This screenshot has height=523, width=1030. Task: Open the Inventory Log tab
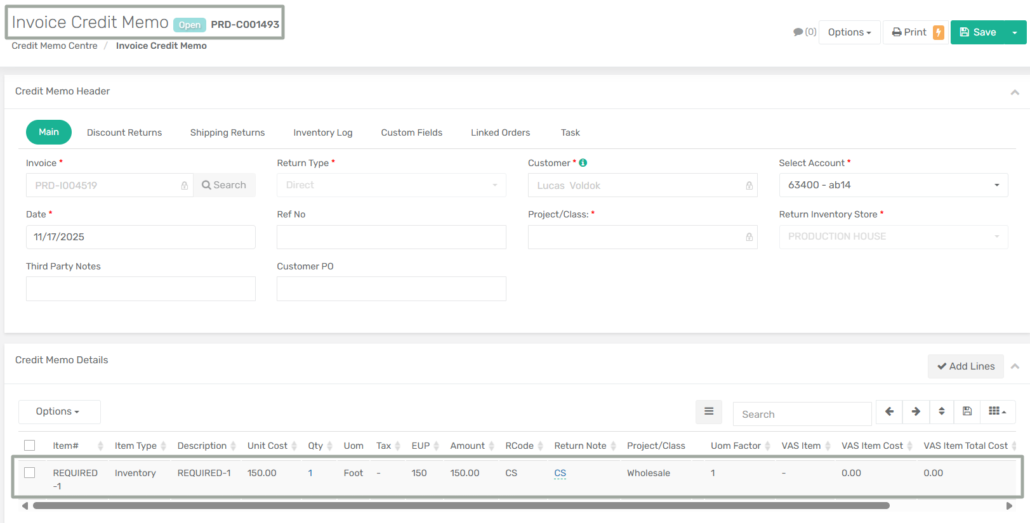click(x=322, y=132)
